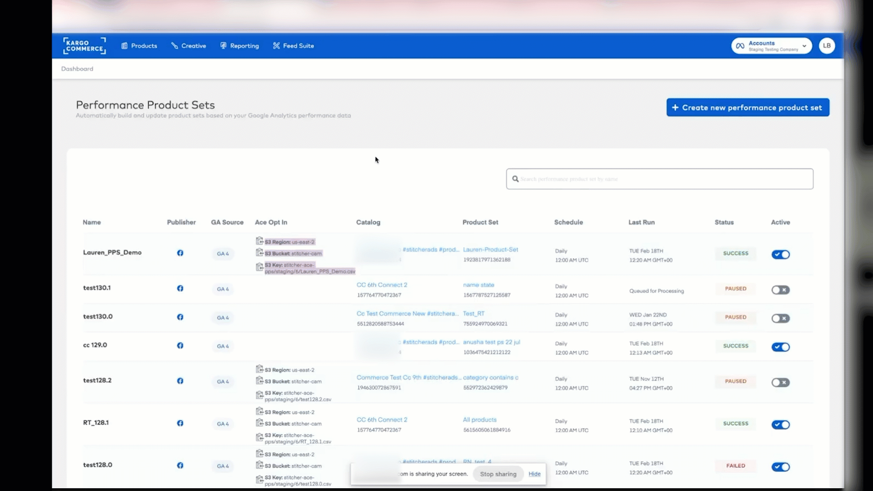The width and height of the screenshot is (873, 491).
Task: Turn off the cc 129.0 Active toggle
Action: pos(781,347)
